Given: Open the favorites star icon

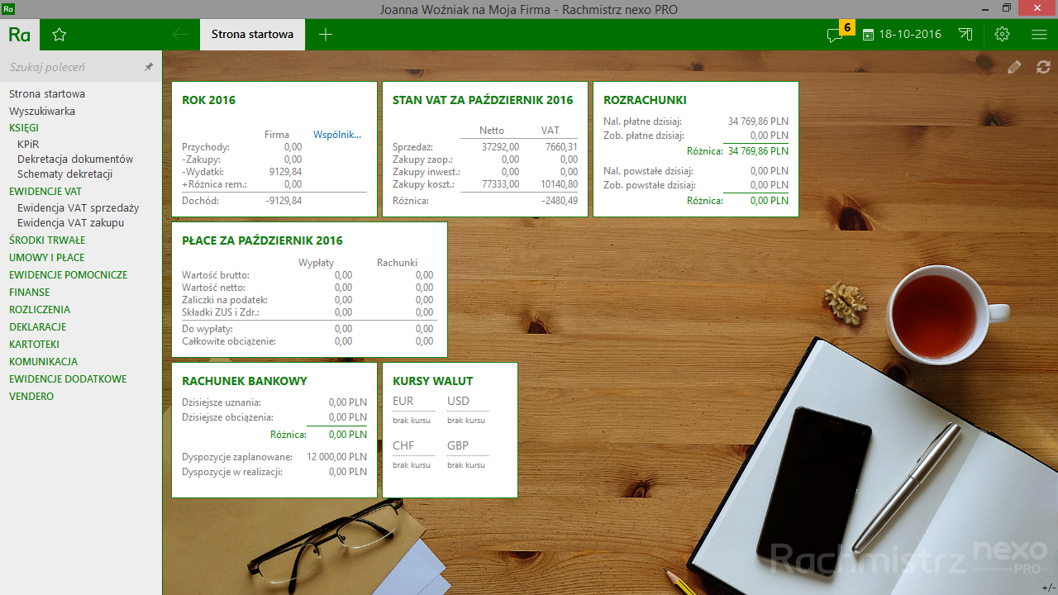Looking at the screenshot, I should pyautogui.click(x=59, y=35).
